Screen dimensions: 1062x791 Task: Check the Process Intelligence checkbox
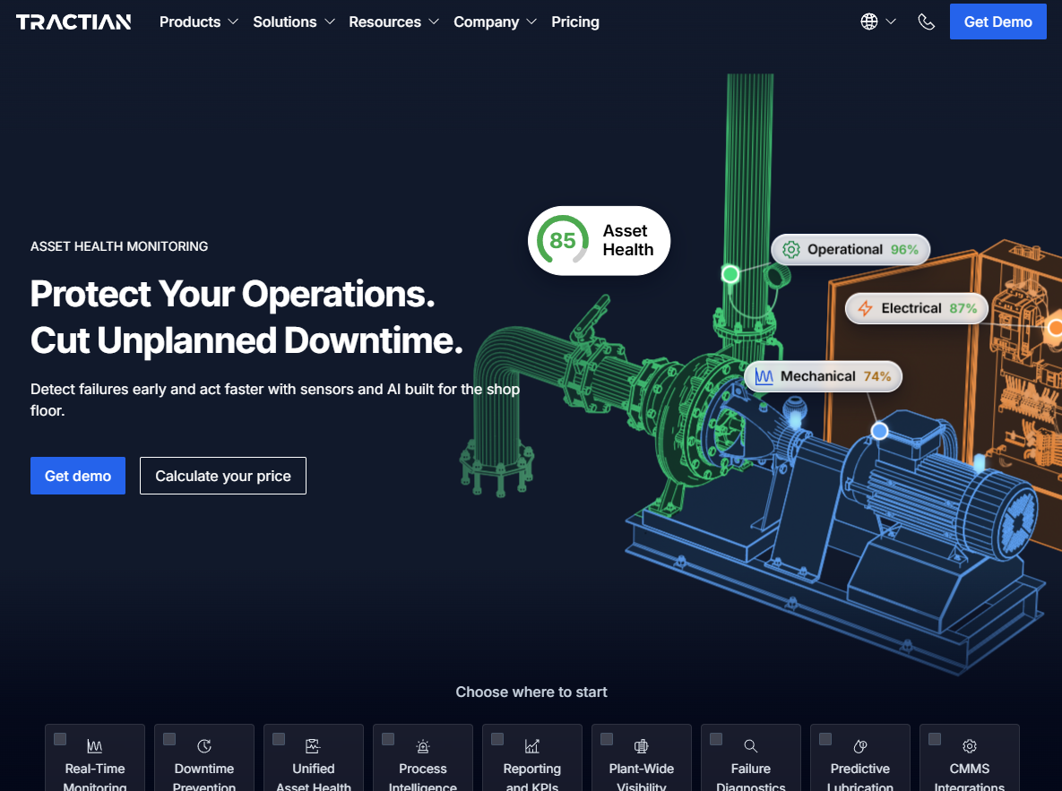point(388,739)
